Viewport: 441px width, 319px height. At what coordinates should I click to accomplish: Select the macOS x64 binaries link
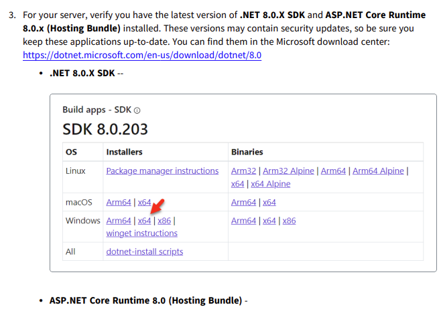point(269,202)
